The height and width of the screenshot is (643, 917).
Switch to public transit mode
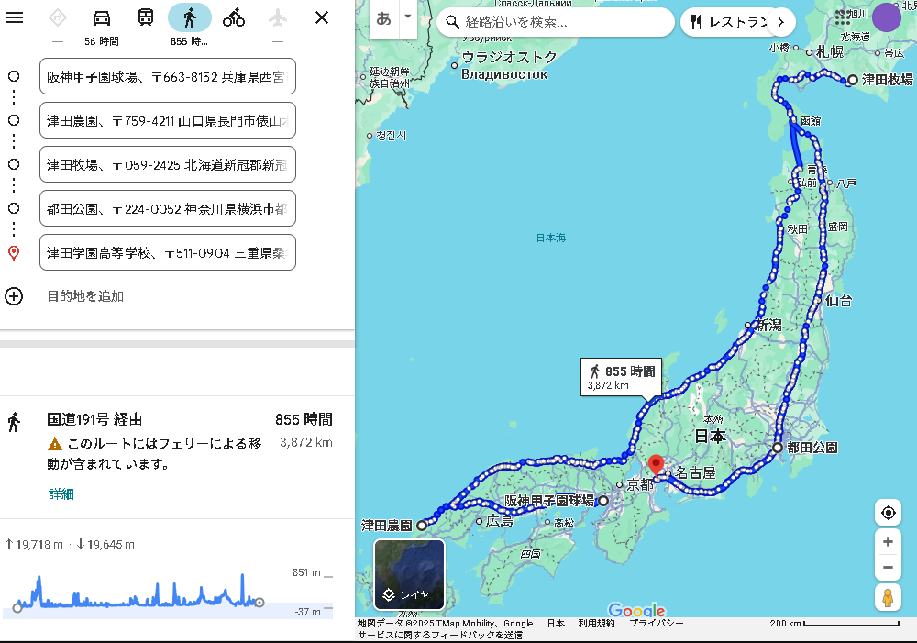click(146, 18)
